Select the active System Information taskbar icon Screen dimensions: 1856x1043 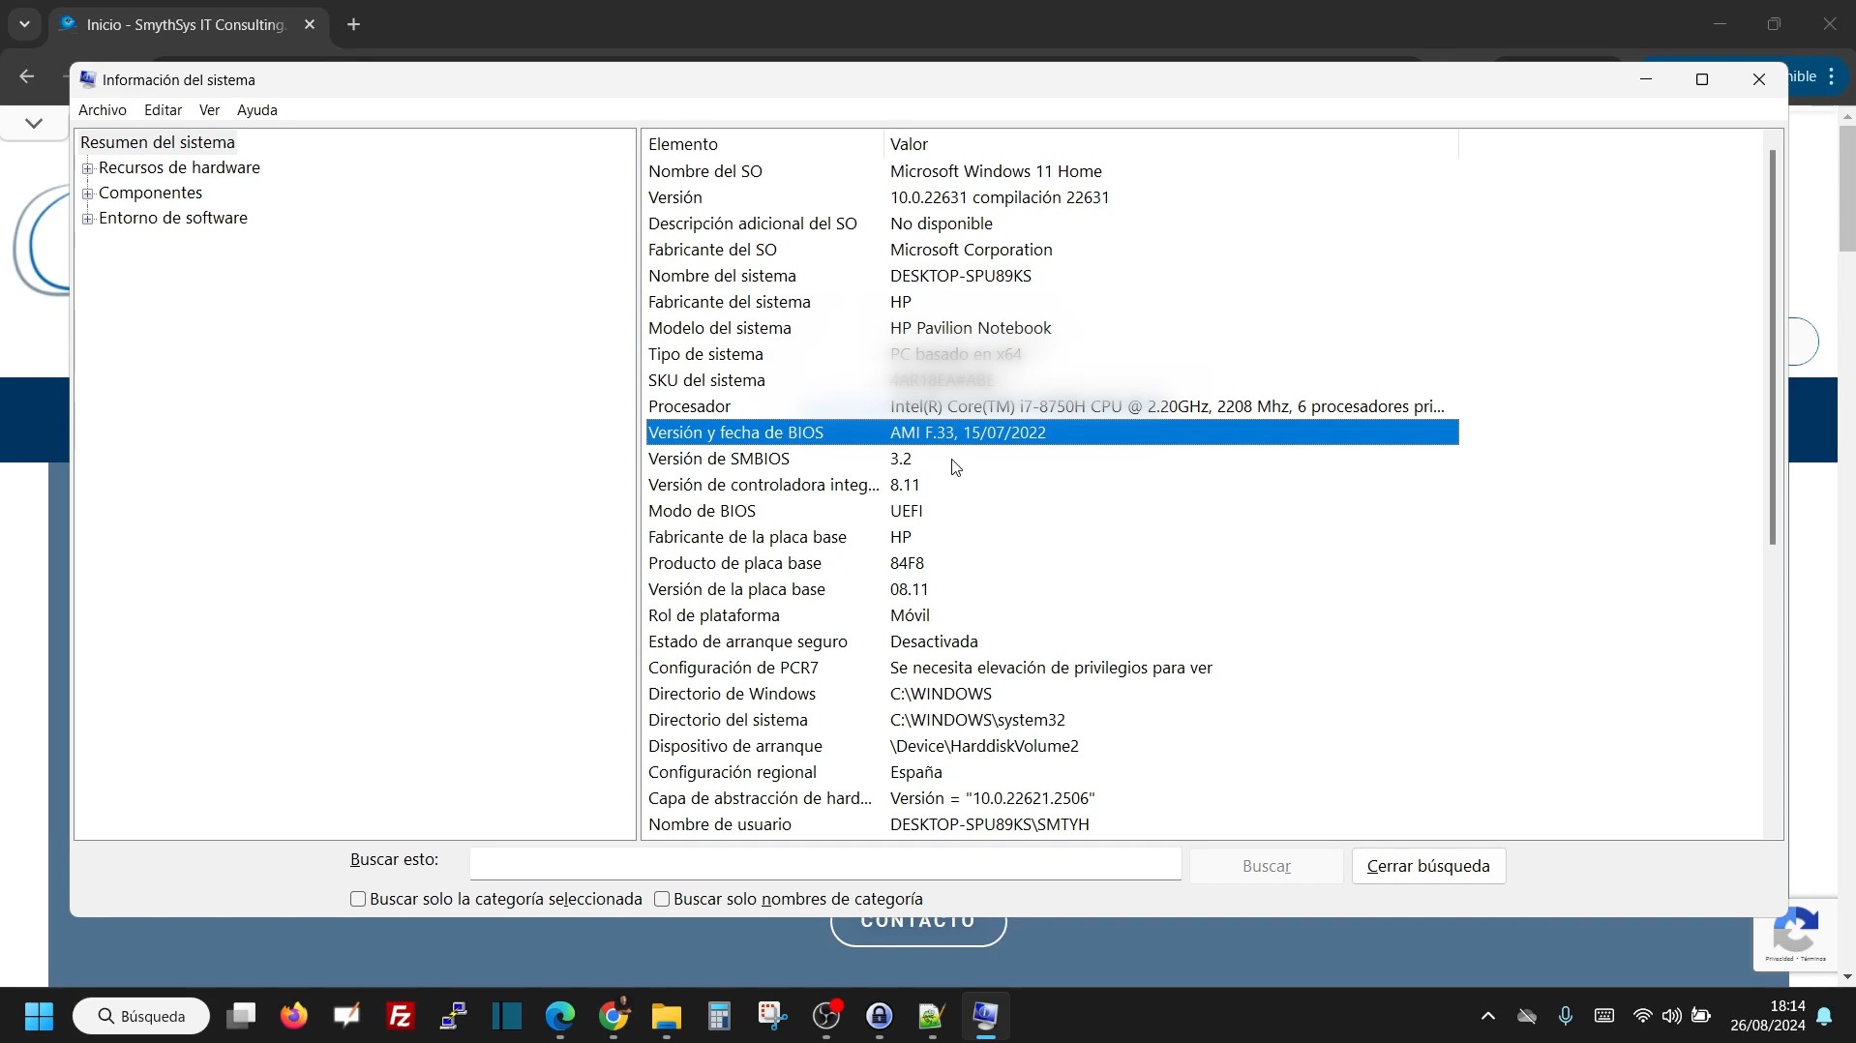coord(987,1016)
